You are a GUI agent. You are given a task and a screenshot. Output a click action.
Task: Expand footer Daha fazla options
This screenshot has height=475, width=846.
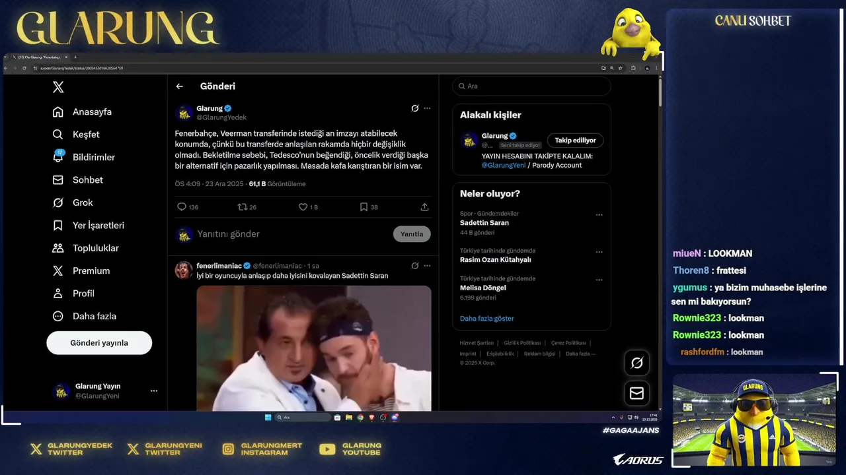point(580,354)
